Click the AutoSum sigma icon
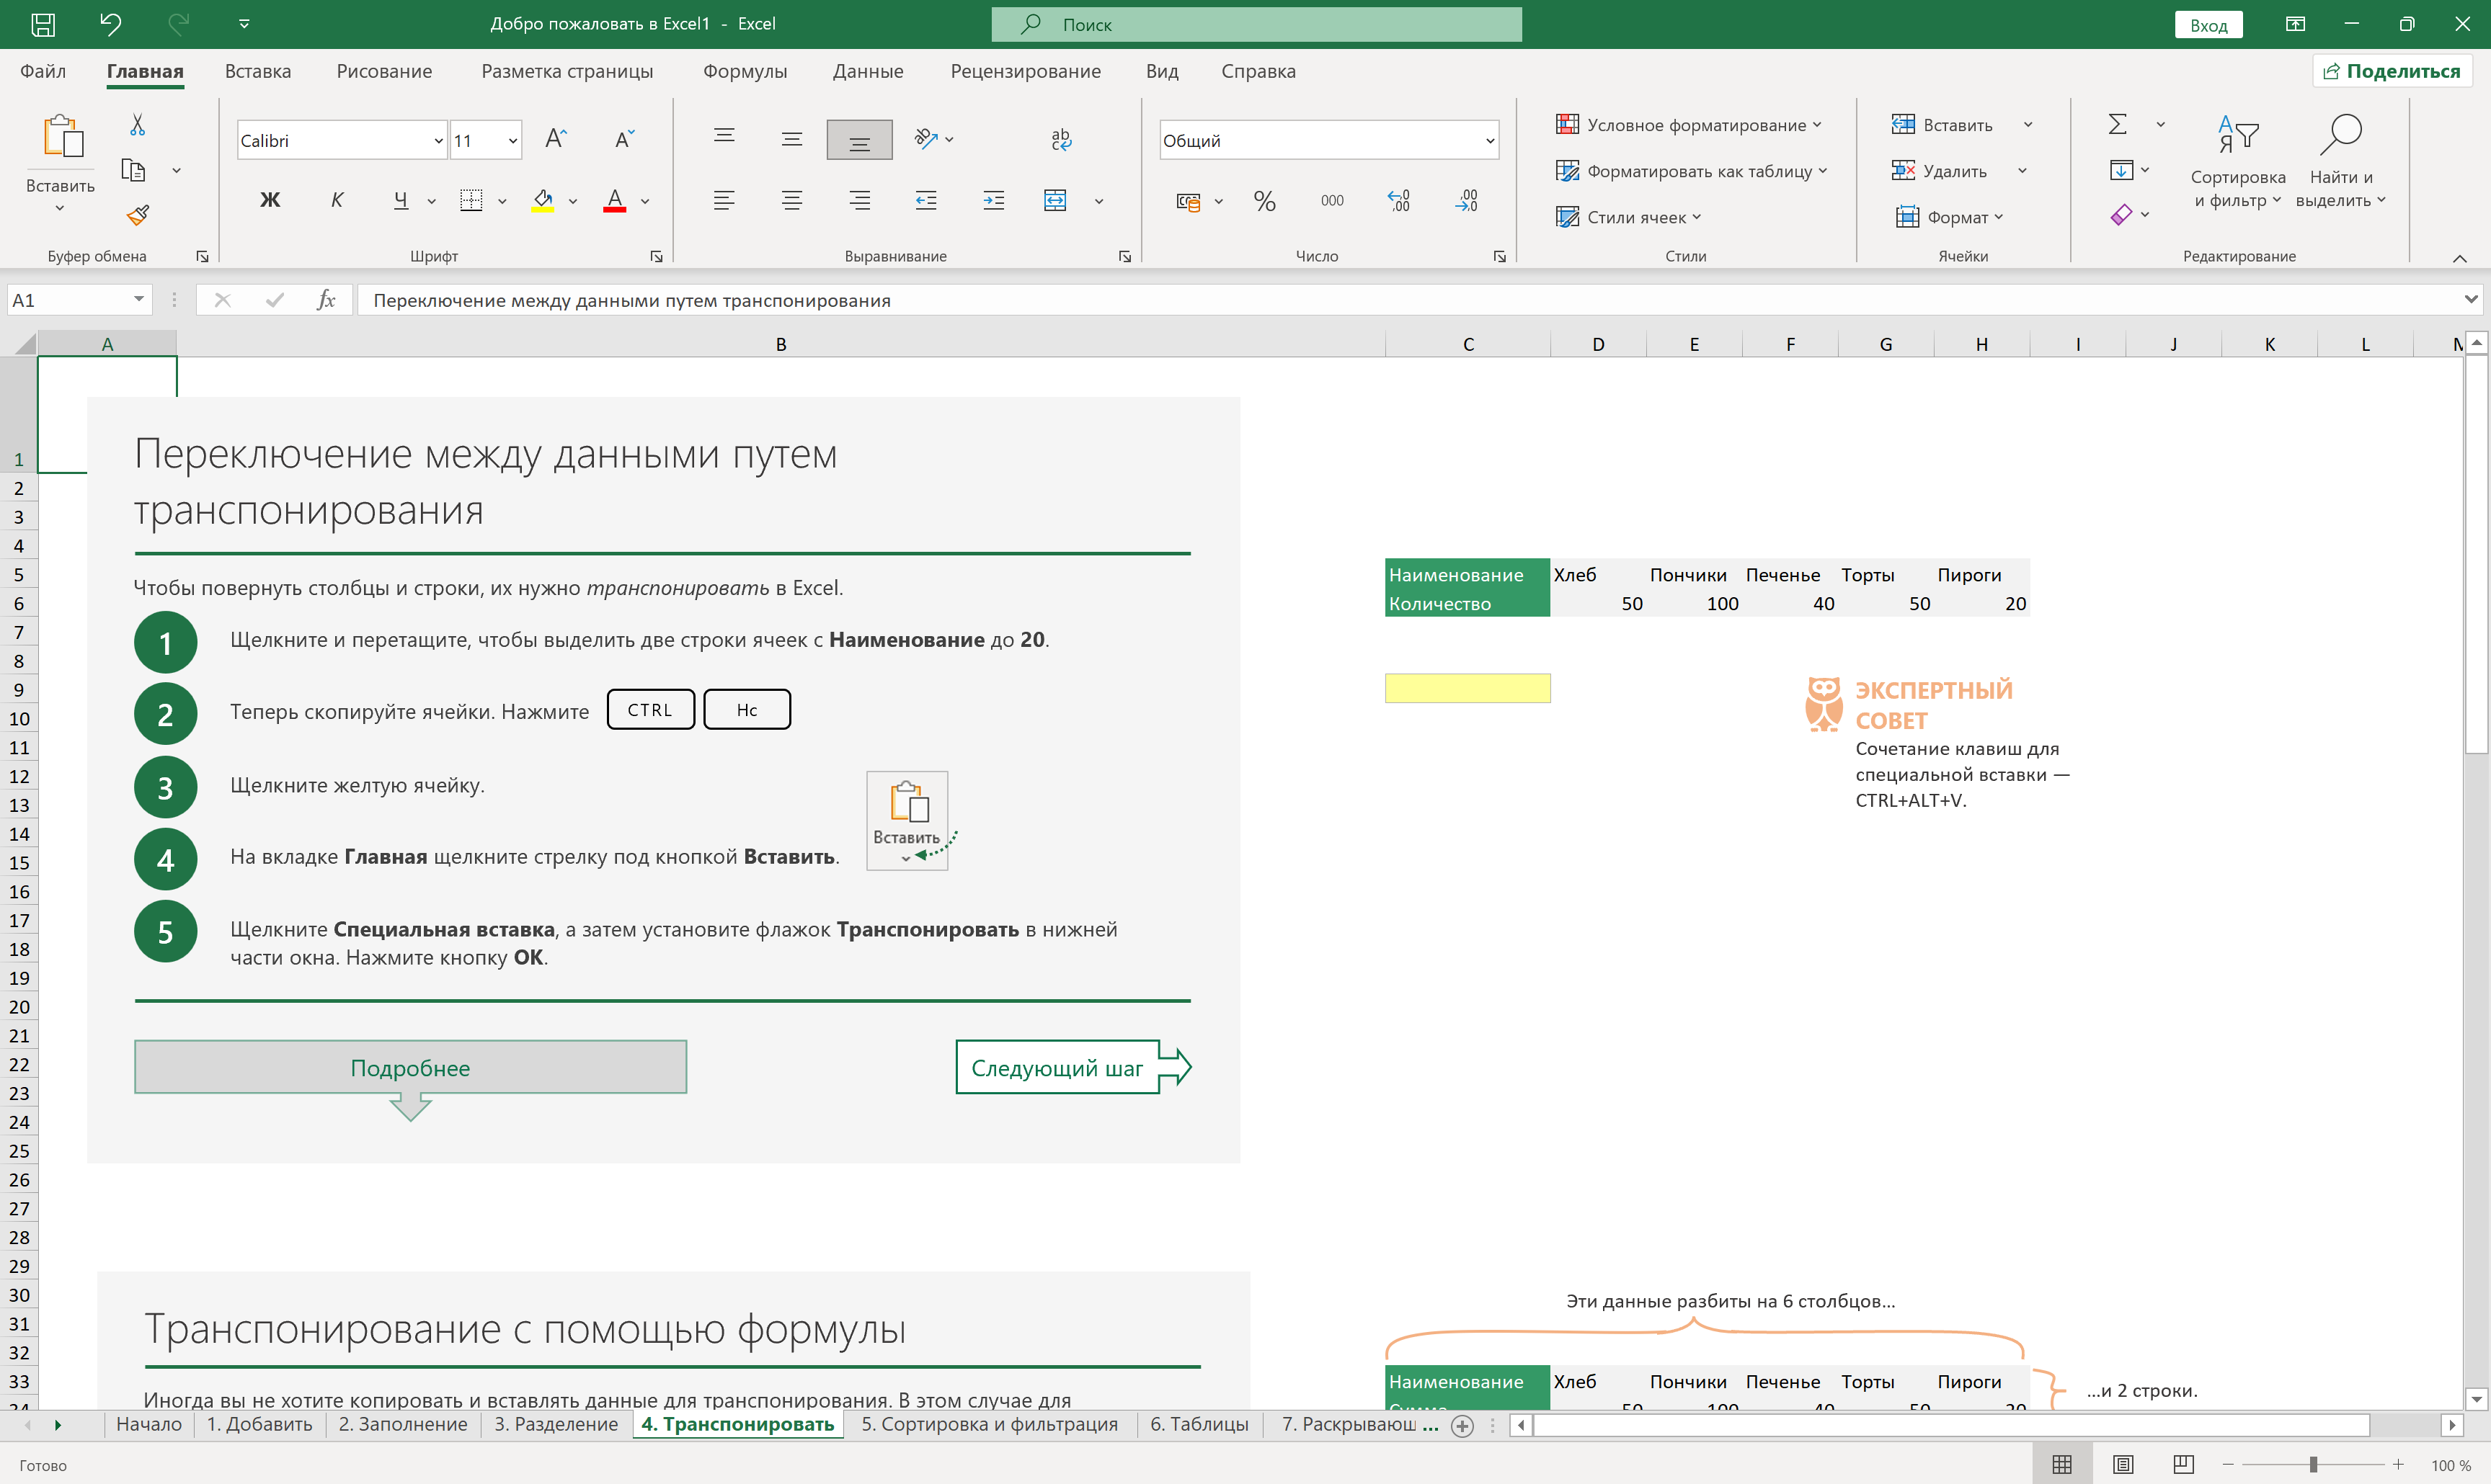2491x1484 pixels. 2118,124
